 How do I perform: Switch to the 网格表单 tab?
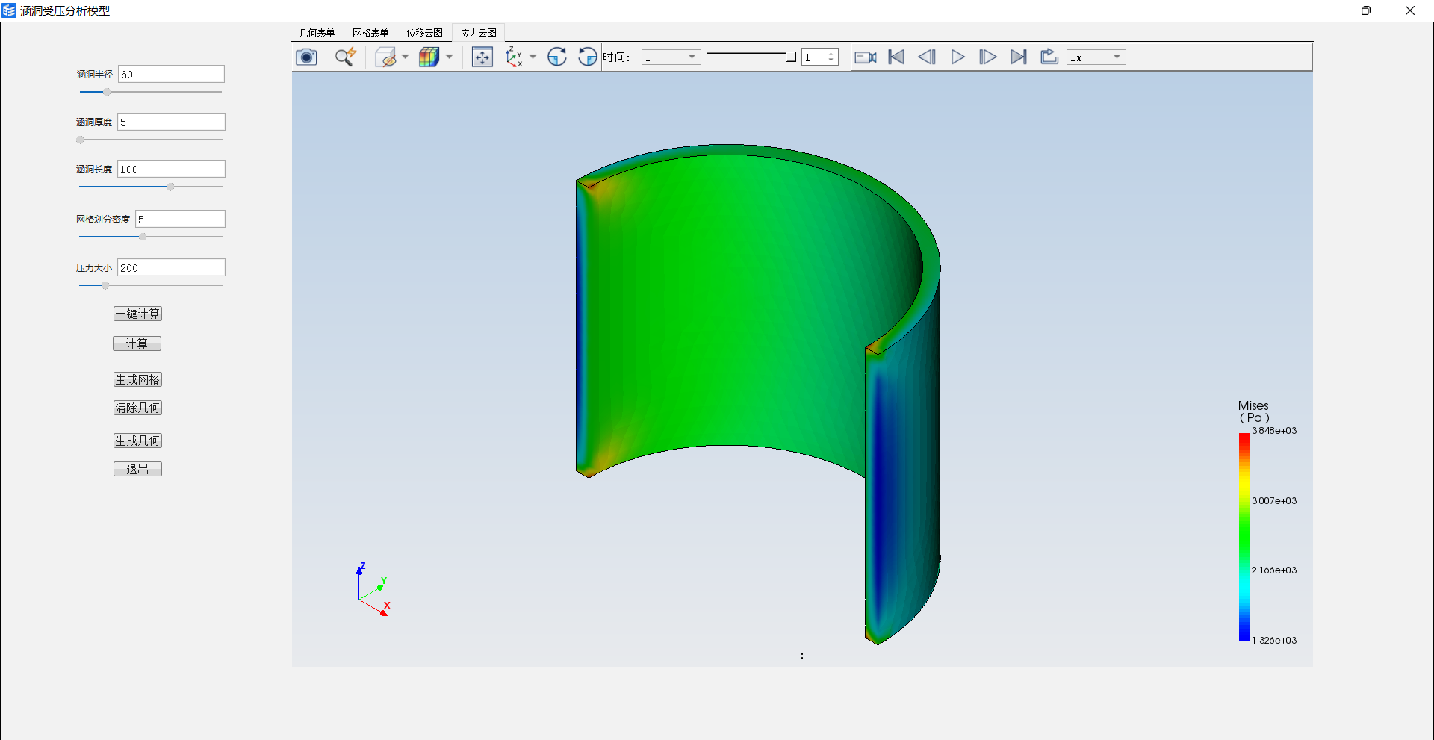coord(370,33)
